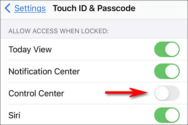Go back via the Settings link
Screen dimensions: 188x125
30,8
